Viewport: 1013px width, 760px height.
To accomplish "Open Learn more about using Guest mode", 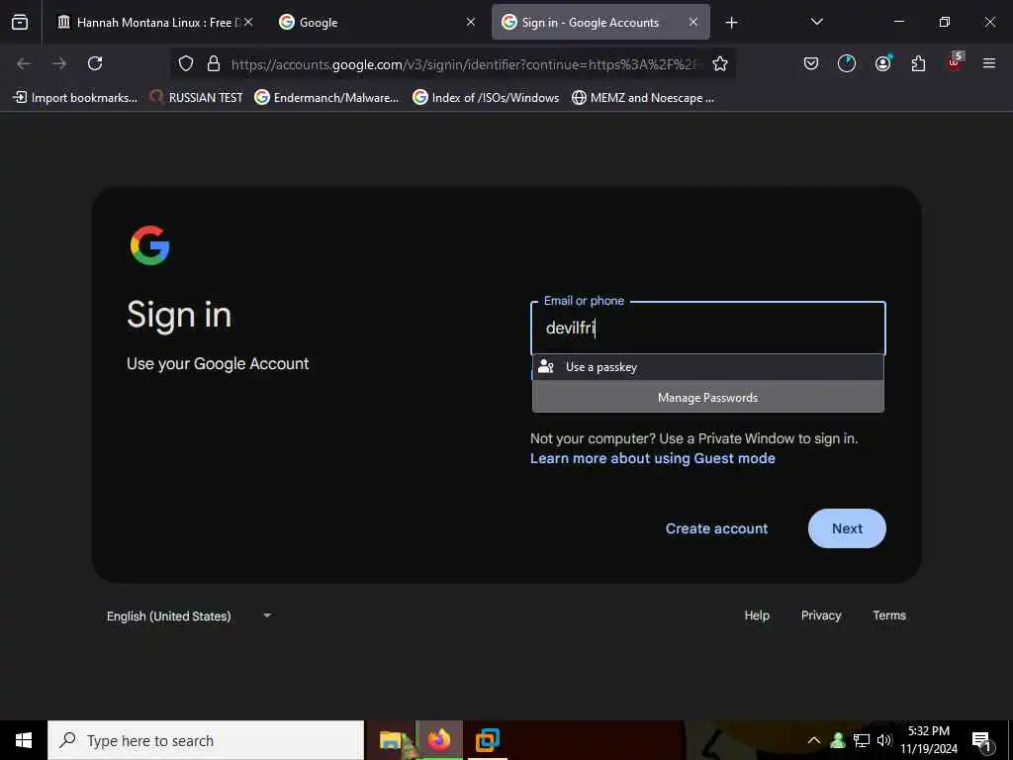I will pyautogui.click(x=653, y=458).
